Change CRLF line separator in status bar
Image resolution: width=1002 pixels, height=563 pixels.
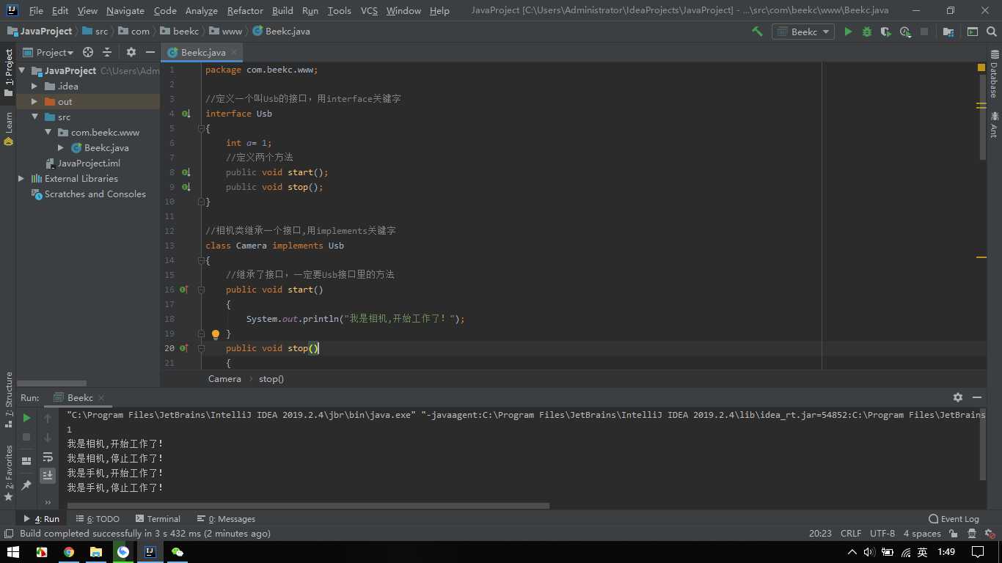coord(851,534)
